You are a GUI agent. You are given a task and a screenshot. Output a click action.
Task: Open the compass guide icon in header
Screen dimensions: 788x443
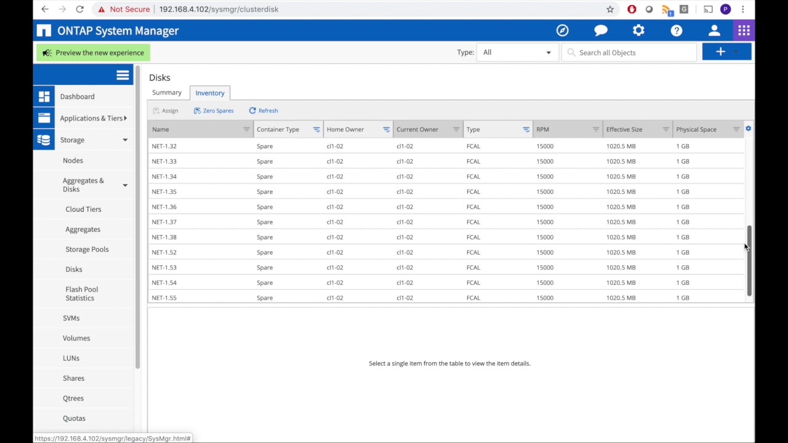pyautogui.click(x=563, y=30)
